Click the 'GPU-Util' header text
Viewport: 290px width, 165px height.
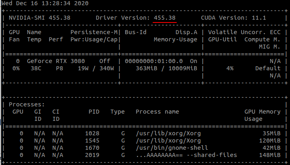(222, 39)
